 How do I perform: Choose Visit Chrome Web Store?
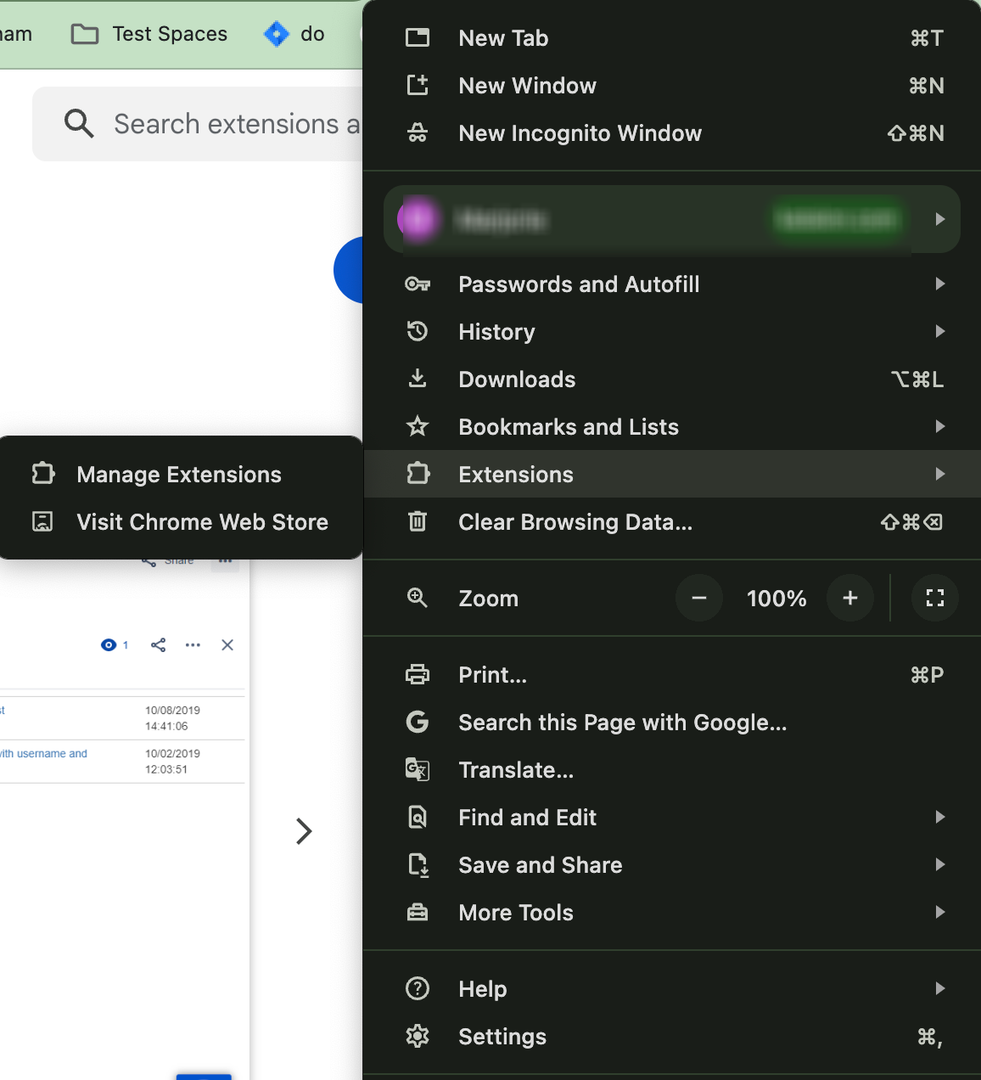[x=202, y=521]
